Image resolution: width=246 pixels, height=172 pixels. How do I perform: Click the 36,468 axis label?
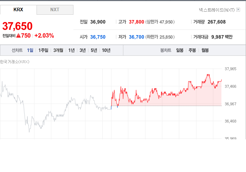click(231, 121)
